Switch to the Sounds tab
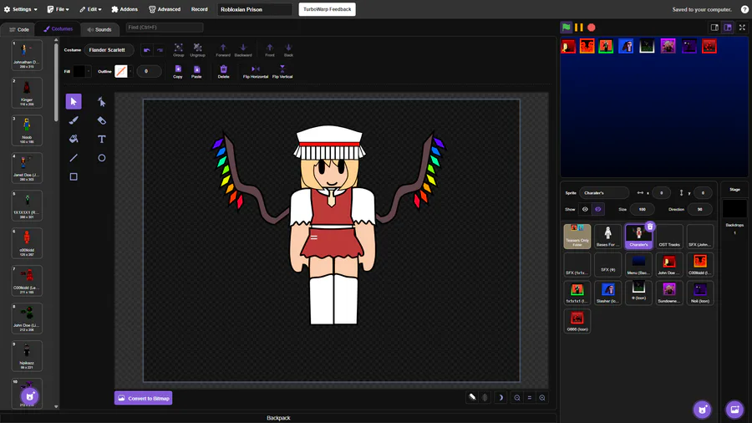Screen dimensions: 752x423 pyautogui.click(x=99, y=29)
